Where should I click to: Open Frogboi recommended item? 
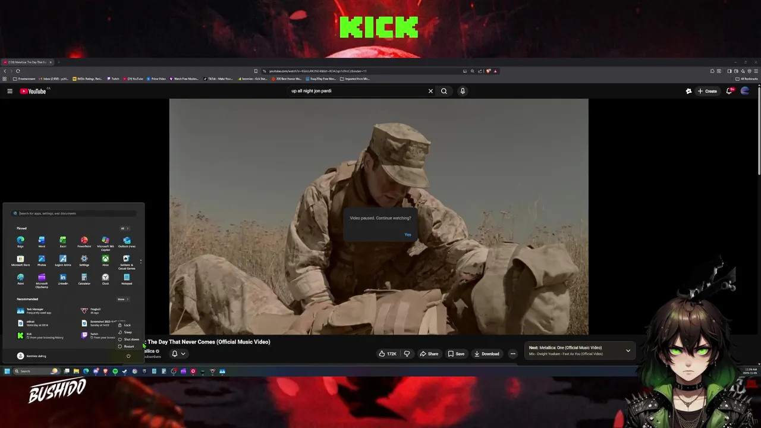[92, 311]
